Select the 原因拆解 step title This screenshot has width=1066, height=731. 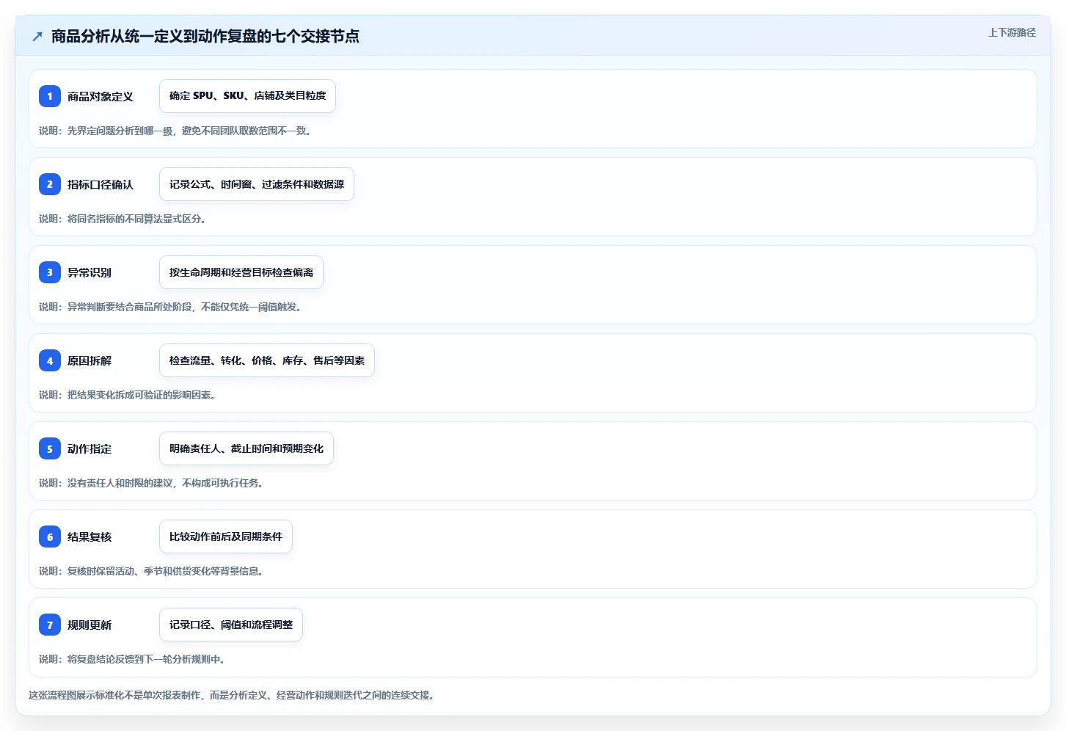pos(90,360)
